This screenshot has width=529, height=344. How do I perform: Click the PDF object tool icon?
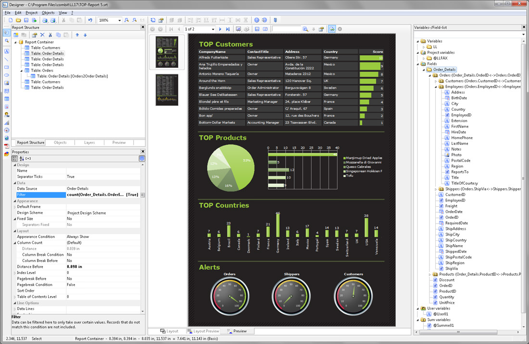(7, 146)
